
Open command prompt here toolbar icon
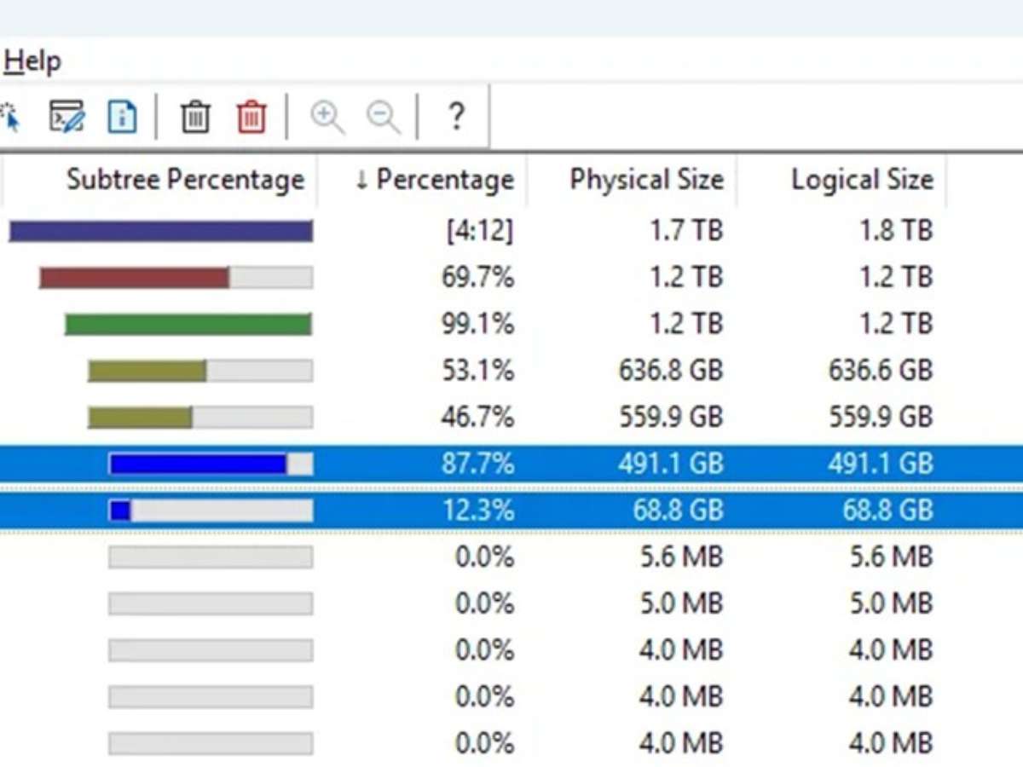(x=66, y=116)
